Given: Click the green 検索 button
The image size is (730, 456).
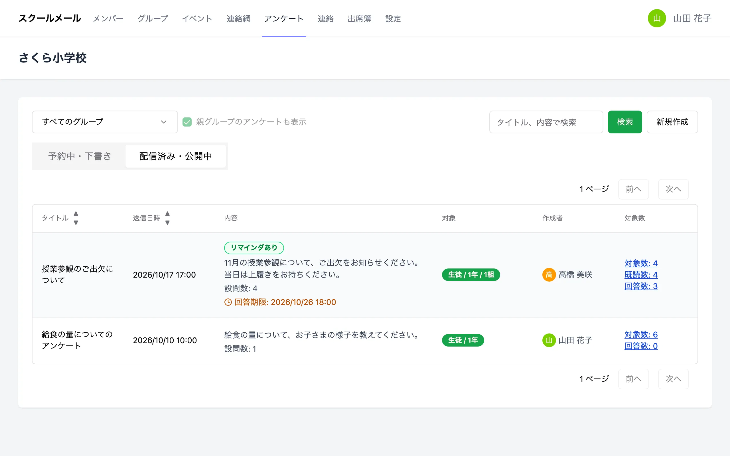Looking at the screenshot, I should pos(625,122).
